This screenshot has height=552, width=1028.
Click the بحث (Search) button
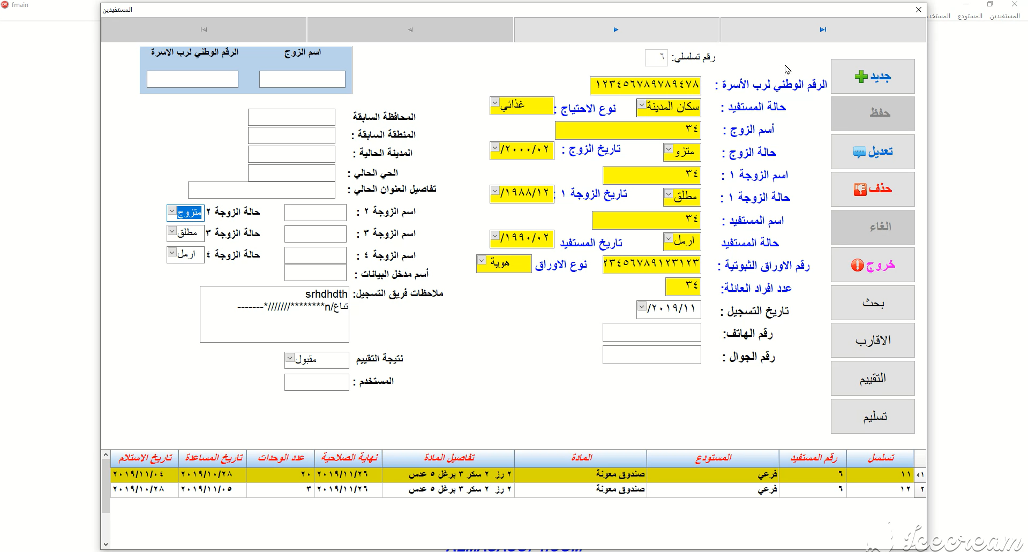pos(872,303)
